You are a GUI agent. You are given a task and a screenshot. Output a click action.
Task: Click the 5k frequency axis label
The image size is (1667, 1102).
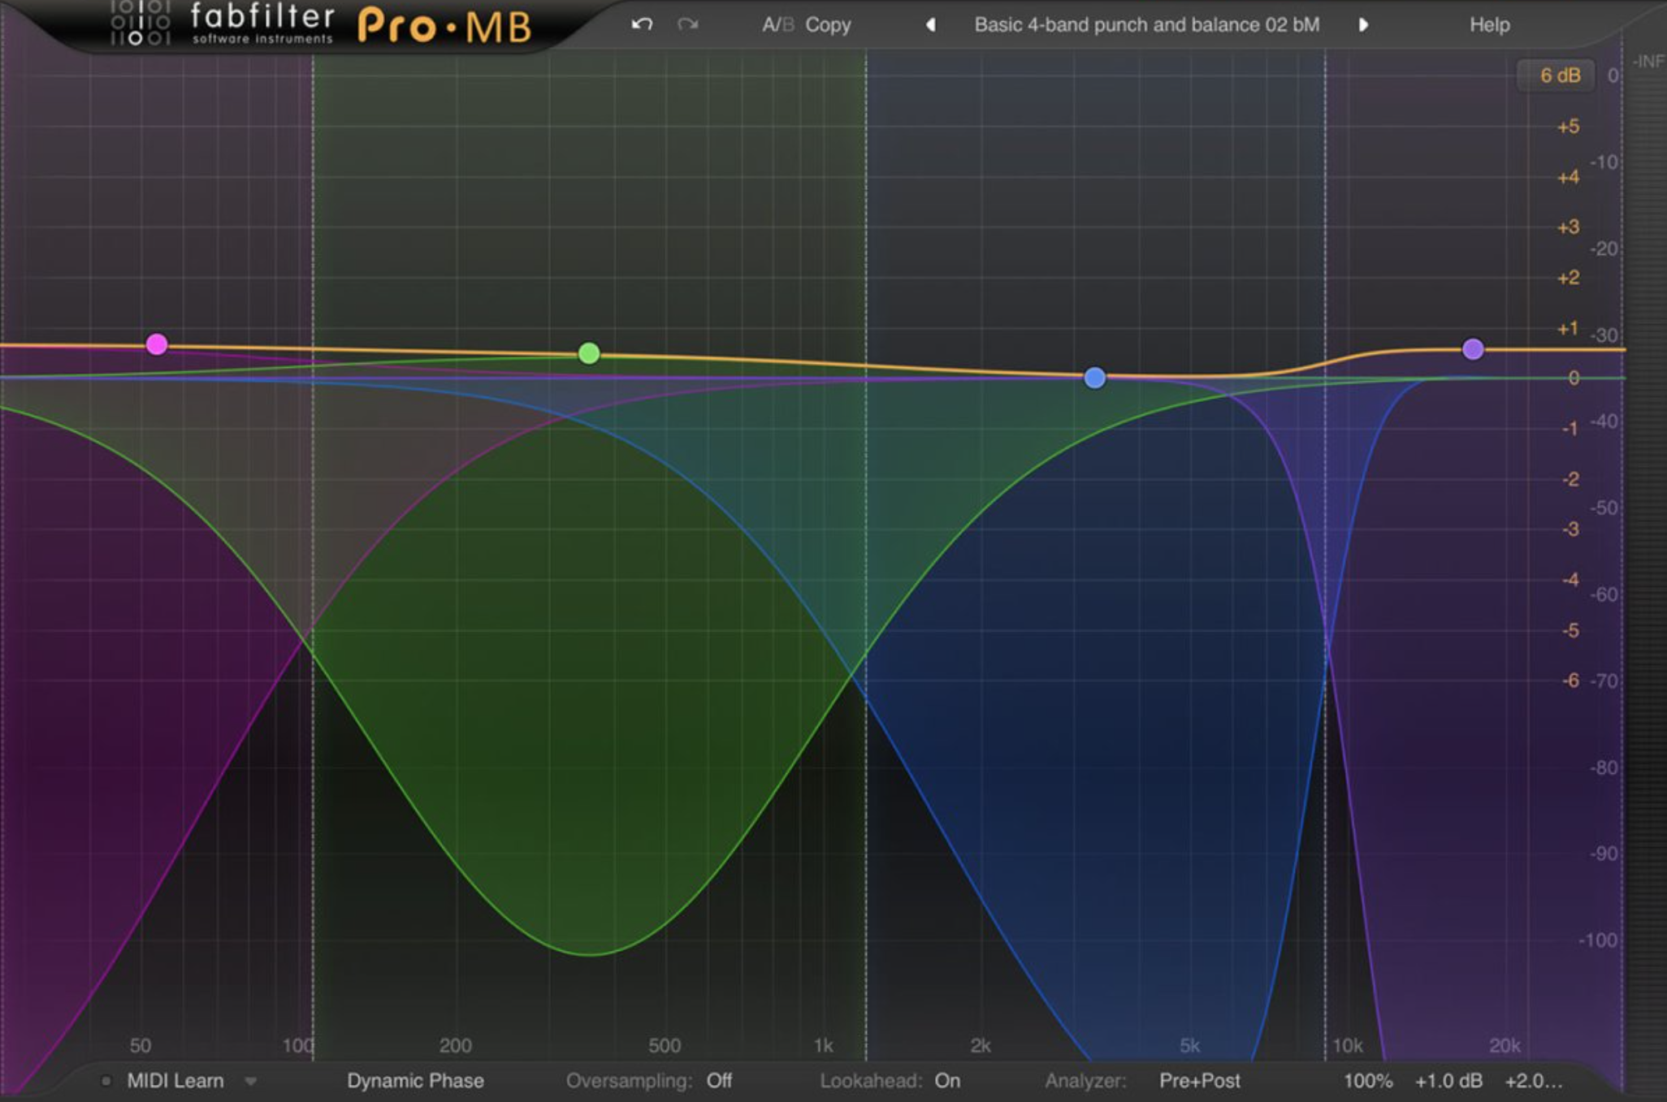tap(1189, 1045)
